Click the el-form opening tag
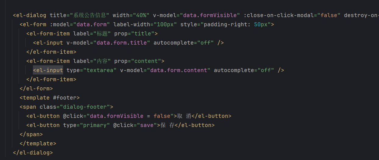The width and height of the screenshot is (379, 160). [33, 24]
